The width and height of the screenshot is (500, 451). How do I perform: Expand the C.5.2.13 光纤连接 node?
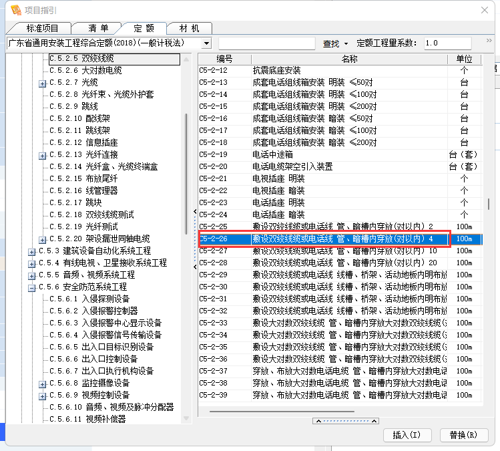(x=42, y=156)
